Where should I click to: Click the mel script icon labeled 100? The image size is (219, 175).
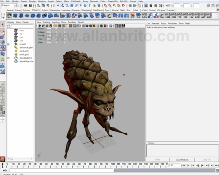pyautogui.click(x=174, y=15)
